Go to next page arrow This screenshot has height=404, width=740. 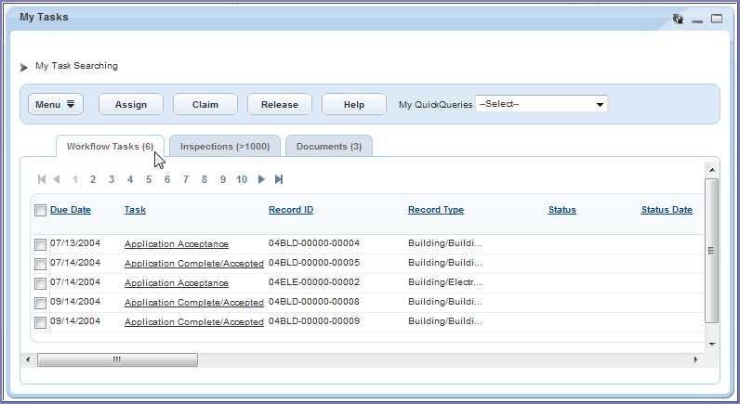[x=261, y=179]
